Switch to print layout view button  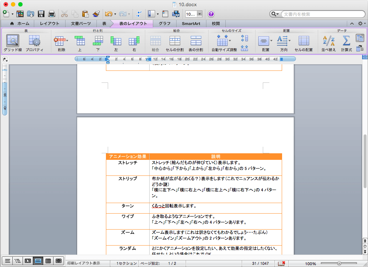38,260
